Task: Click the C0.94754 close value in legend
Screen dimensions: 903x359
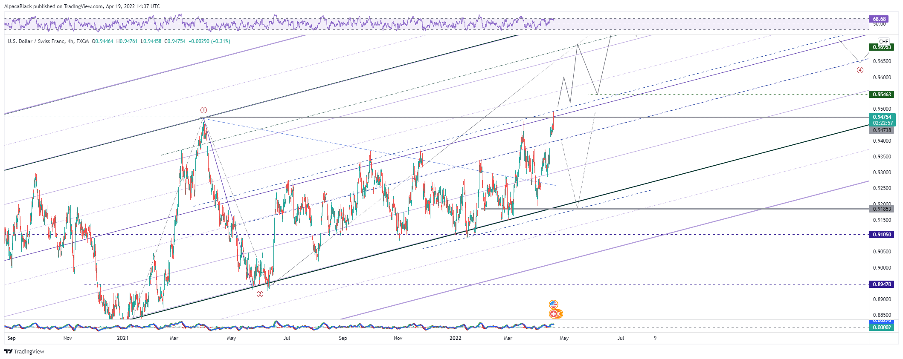Action: pyautogui.click(x=175, y=41)
